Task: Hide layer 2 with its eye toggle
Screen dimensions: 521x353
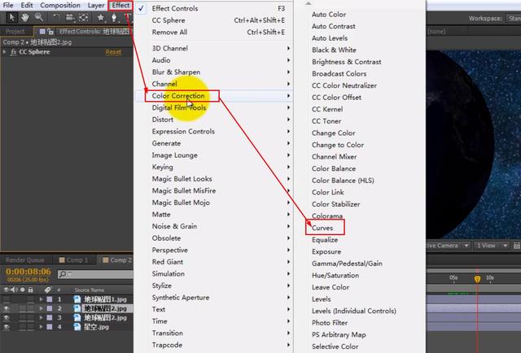Action: pos(6,308)
